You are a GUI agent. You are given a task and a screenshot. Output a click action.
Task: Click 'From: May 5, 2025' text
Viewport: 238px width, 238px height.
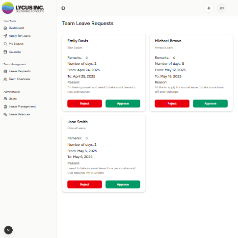pyautogui.click(x=82, y=151)
